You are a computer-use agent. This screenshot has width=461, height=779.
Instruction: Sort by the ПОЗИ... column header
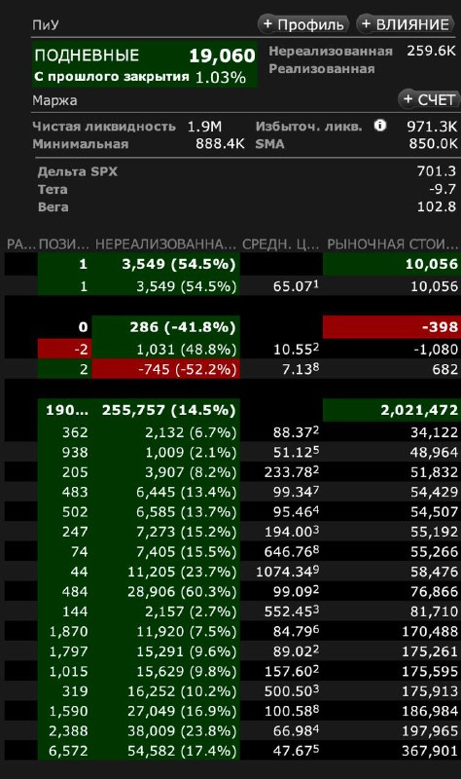coord(63,244)
